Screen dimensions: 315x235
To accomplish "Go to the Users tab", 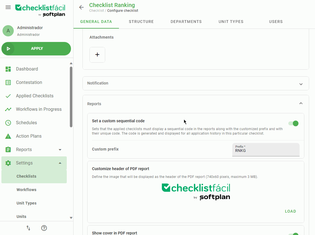I will tap(276, 22).
